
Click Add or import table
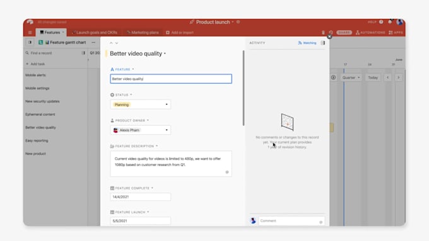point(180,33)
